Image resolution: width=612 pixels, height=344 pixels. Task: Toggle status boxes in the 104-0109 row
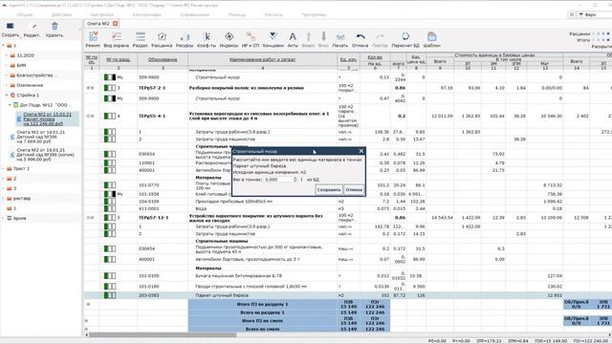point(110,202)
